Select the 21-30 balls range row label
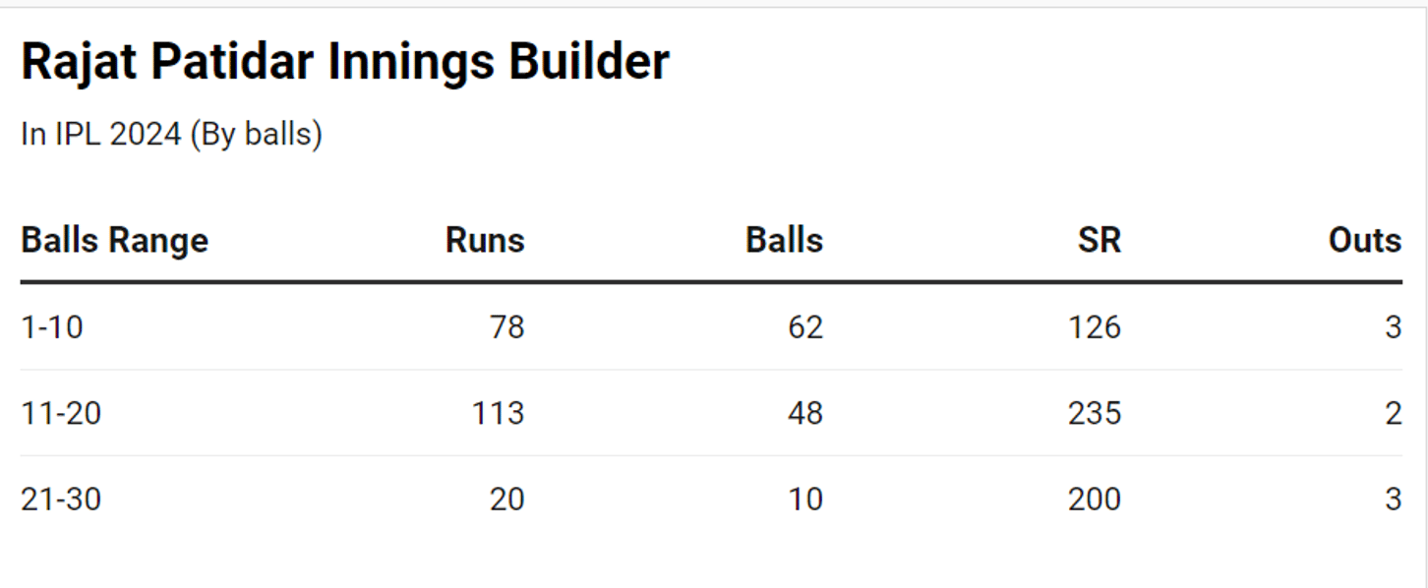The width and height of the screenshot is (1428, 588). [x=61, y=500]
